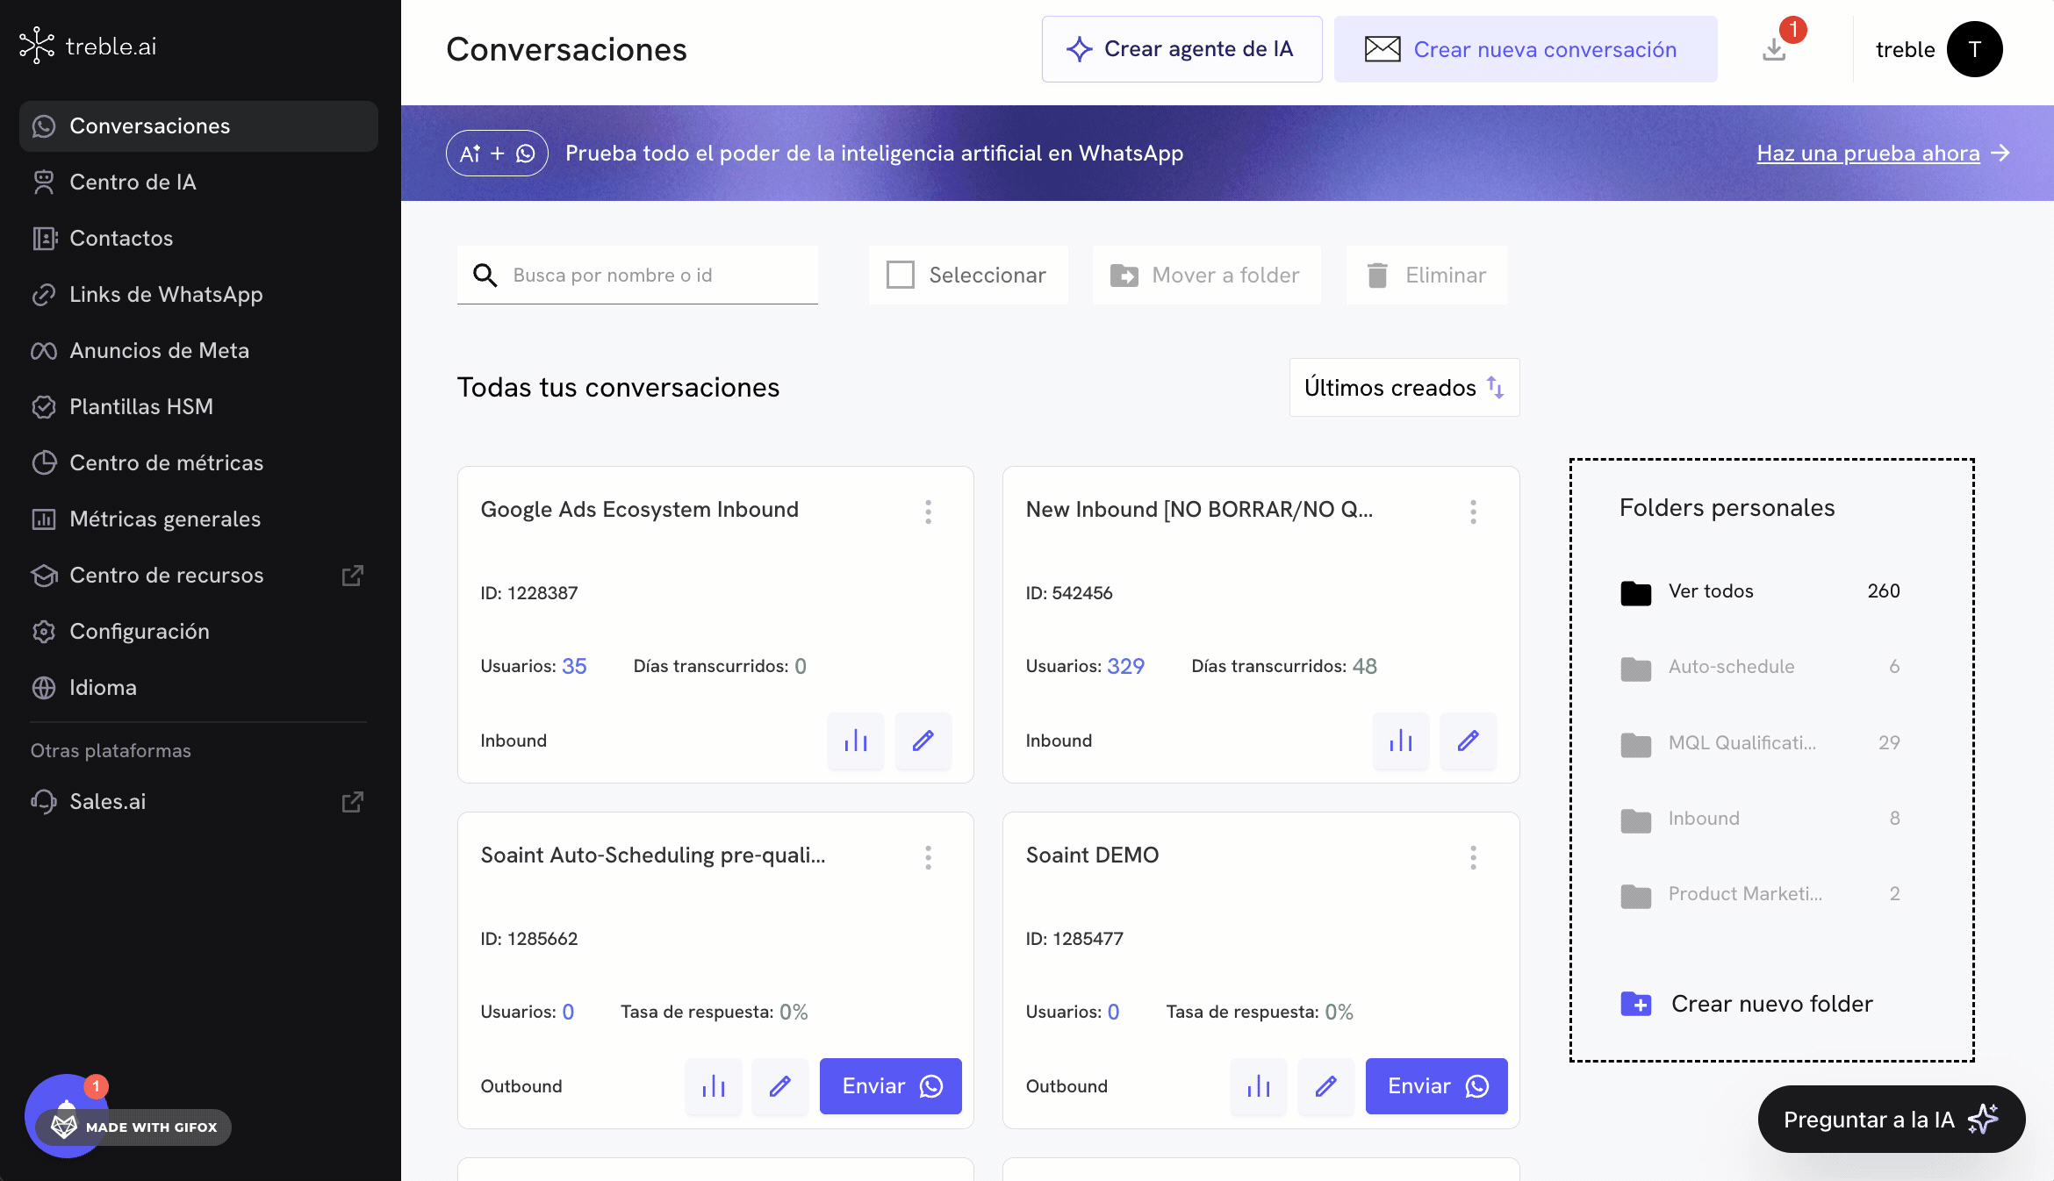Follow the Haz una prueba ahora link
Screen dimensions: 2054x1181
[1868, 153]
